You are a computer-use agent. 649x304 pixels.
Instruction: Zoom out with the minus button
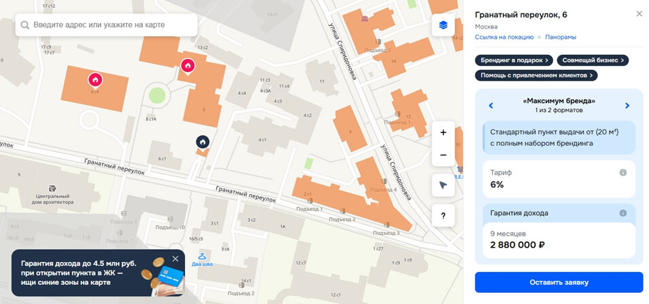(x=443, y=155)
